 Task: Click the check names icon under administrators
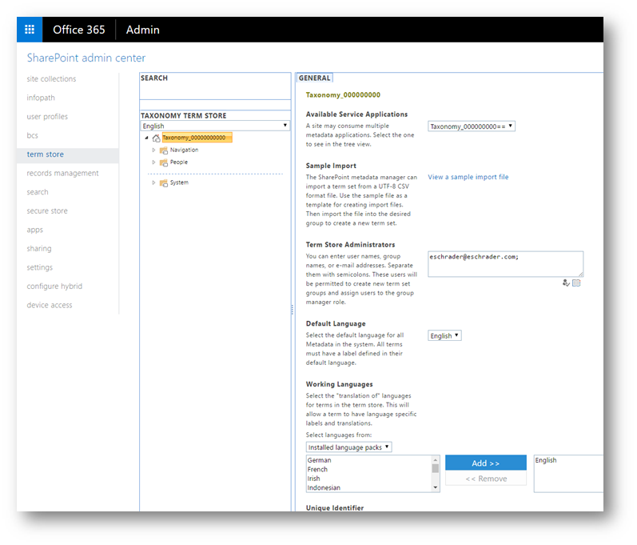pos(566,283)
